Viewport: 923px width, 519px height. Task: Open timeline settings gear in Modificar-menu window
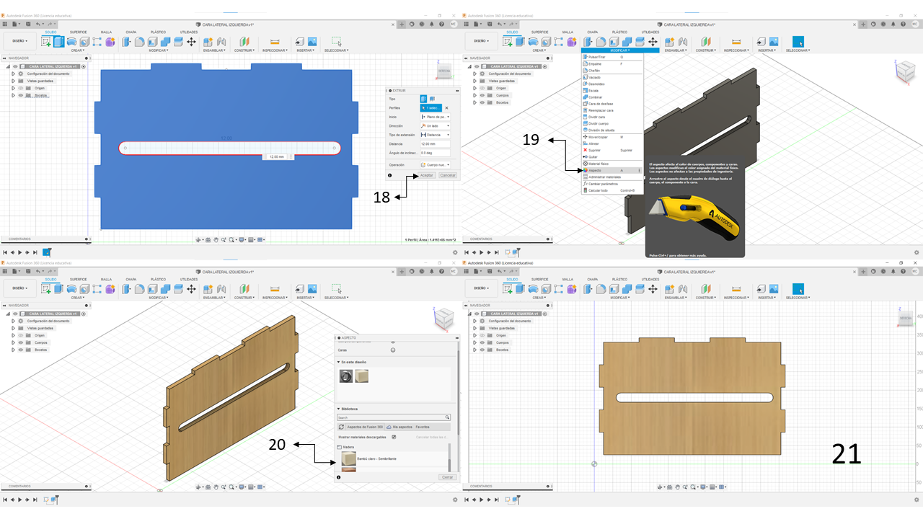917,252
